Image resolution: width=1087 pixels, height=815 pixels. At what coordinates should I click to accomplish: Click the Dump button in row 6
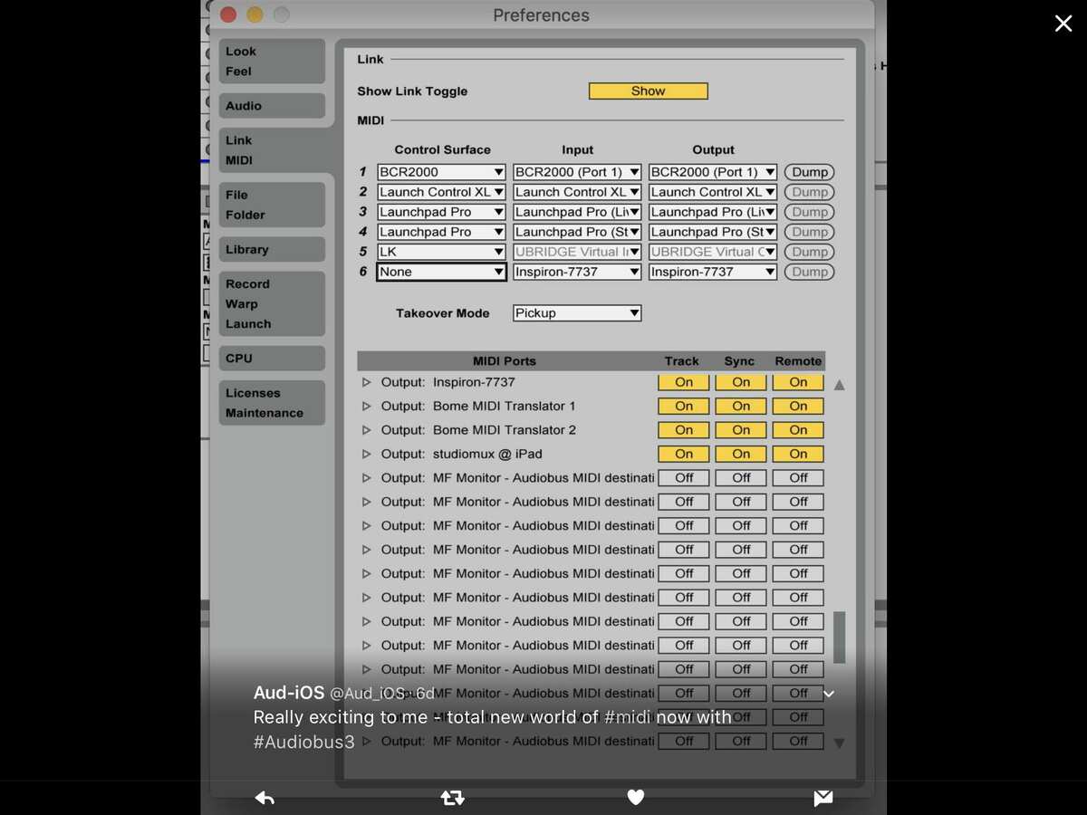[809, 272]
